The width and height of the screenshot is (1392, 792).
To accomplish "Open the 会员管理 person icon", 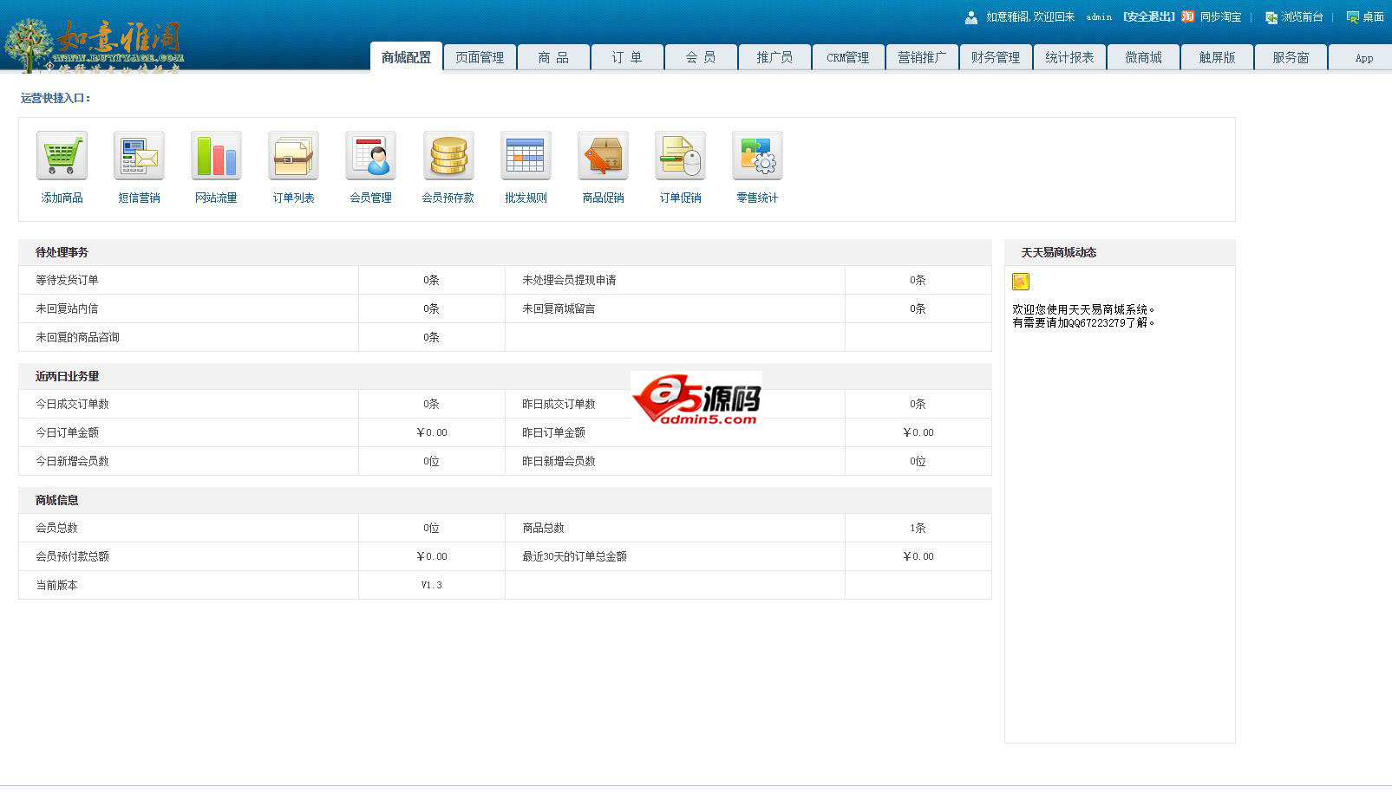I will click(370, 156).
